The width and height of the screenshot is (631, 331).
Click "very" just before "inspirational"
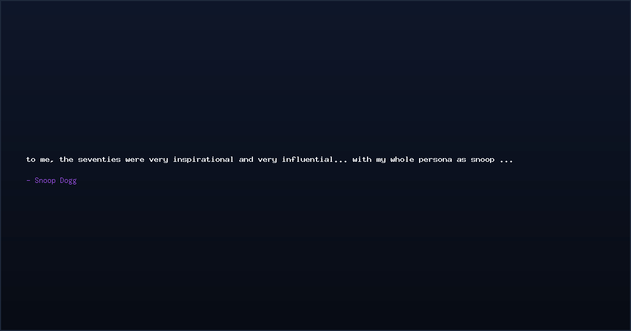[159, 160]
